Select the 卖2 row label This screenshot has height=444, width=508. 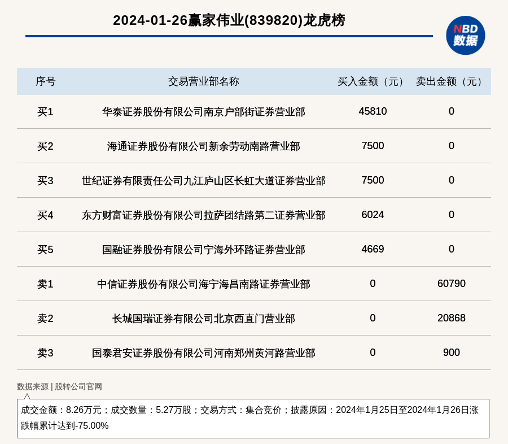click(x=45, y=319)
